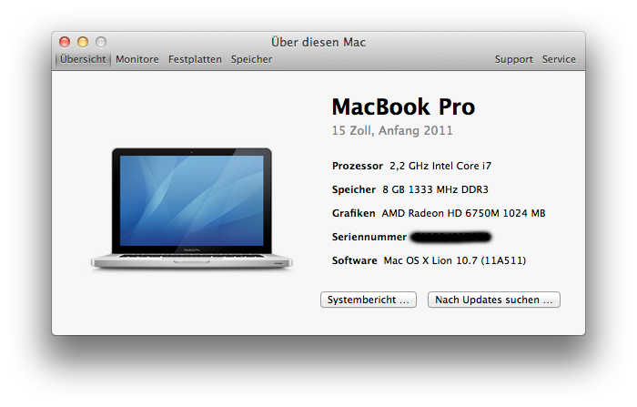Click "Mac OS X Lion 10.7 (11A511)" text
The image size is (637, 407).
point(455,260)
